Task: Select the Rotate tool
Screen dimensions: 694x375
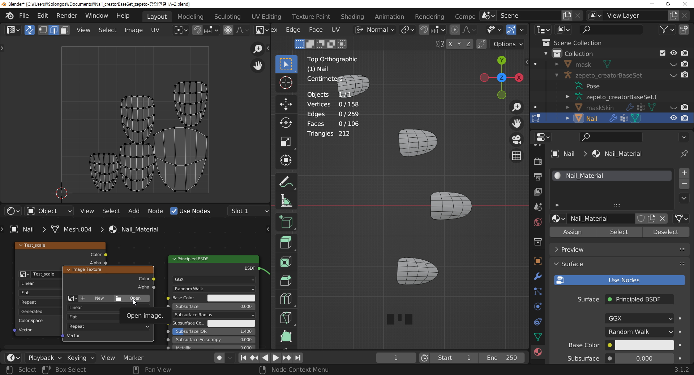Action: pos(286,123)
